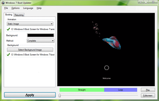
Task: Click the Apply button
Action: click(30, 95)
